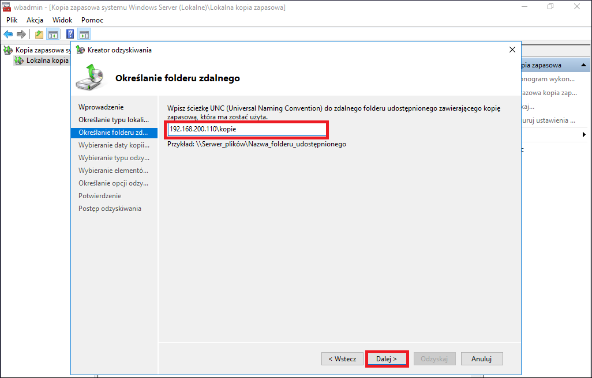This screenshot has width=592, height=378.
Task: Click the Kreator odzyskiwania wizard title icon
Action: (x=80, y=50)
